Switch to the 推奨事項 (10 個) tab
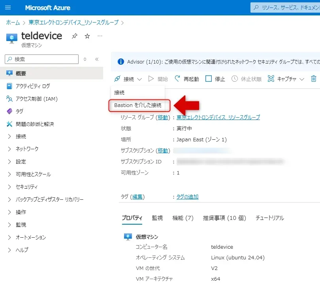 (x=224, y=218)
